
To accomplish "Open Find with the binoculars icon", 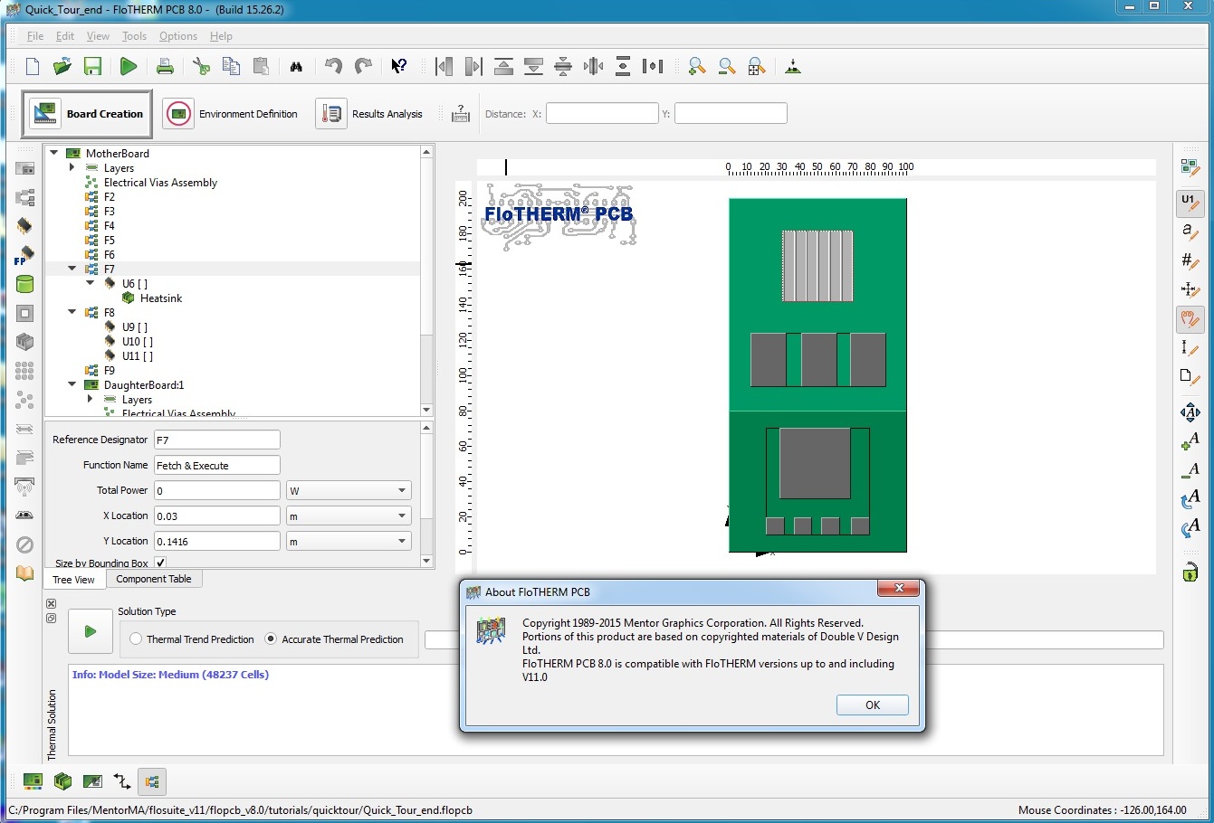I will tap(296, 66).
